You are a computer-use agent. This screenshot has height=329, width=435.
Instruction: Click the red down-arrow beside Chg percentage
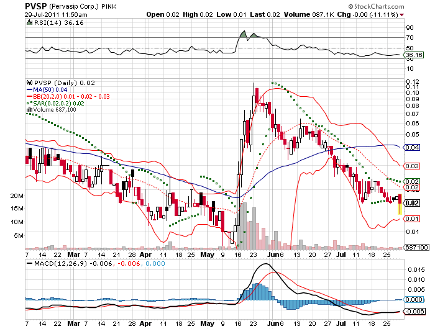(x=402, y=15)
